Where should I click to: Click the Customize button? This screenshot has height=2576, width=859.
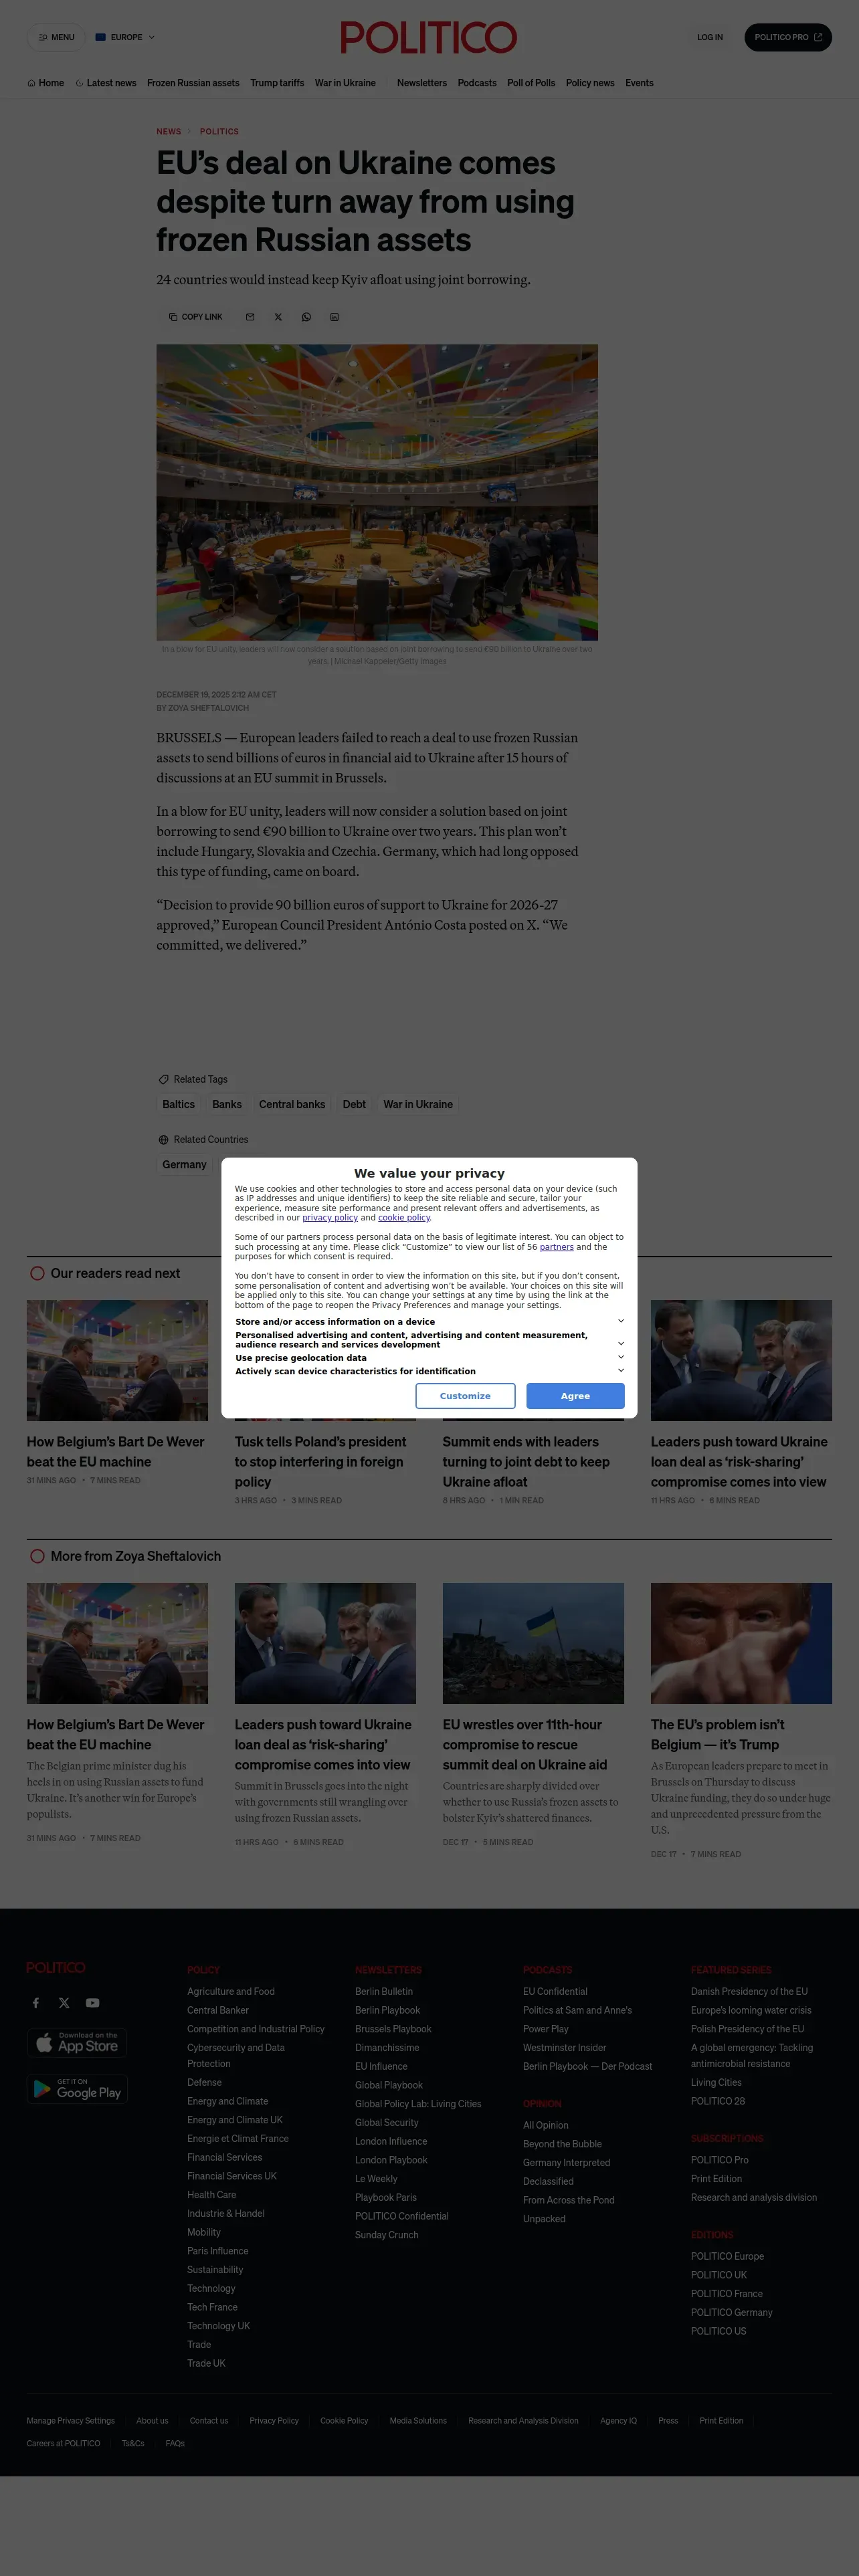tap(465, 1395)
